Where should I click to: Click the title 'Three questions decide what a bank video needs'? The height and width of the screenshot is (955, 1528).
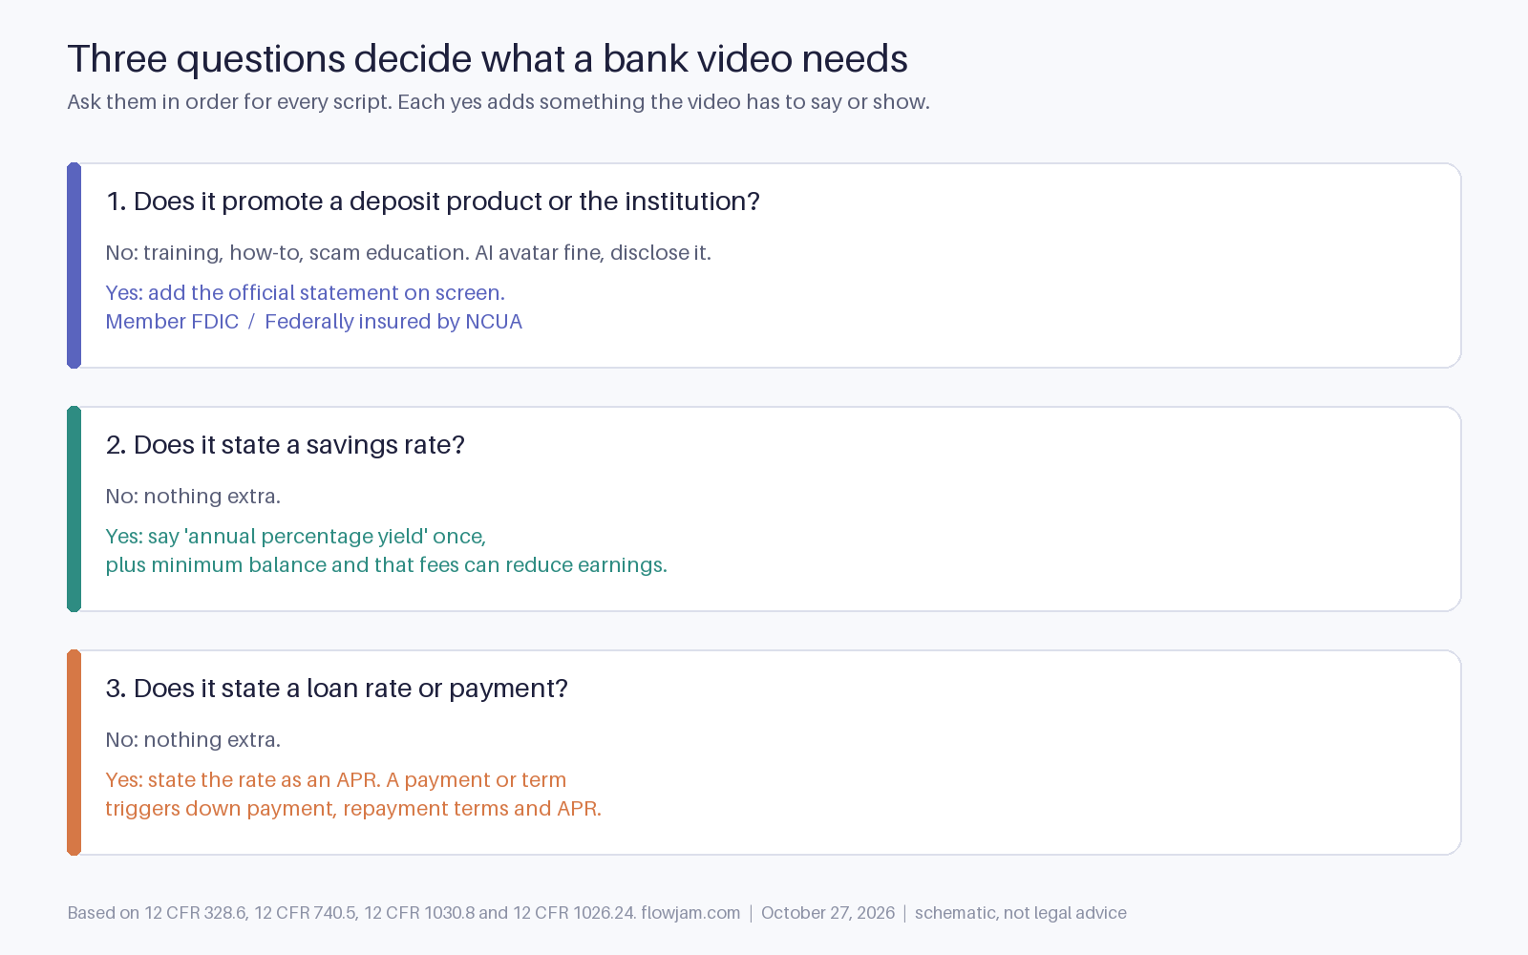click(x=487, y=59)
